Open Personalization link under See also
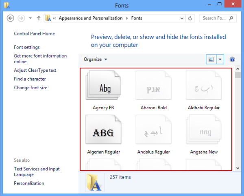244x196 pixels. tap(29, 183)
